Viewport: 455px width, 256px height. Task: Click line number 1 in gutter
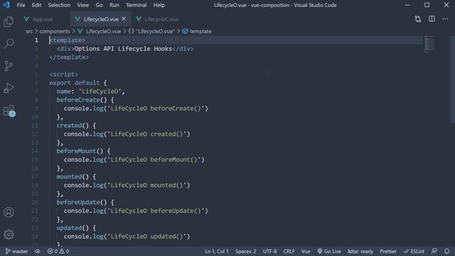click(36, 41)
